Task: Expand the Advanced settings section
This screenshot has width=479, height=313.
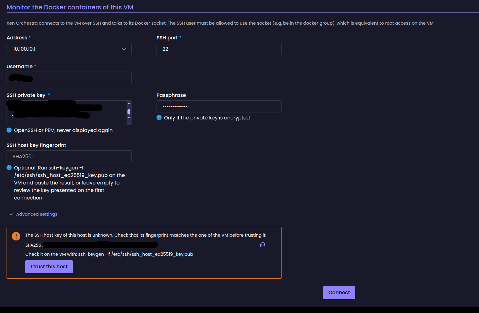Action: (x=33, y=214)
